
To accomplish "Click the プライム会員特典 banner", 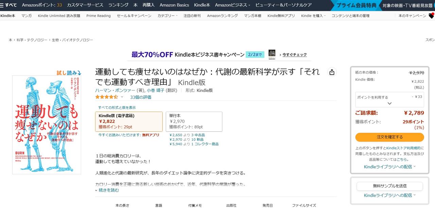I will pyautogui.click(x=356, y=5).
